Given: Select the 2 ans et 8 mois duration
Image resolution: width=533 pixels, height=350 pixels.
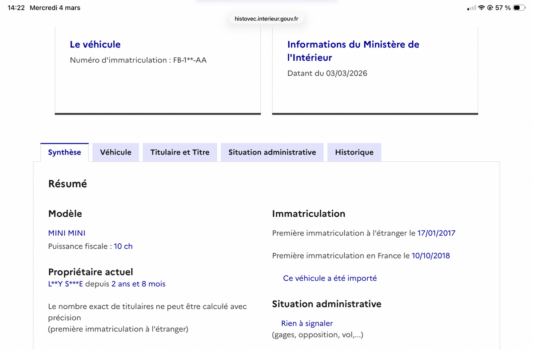Looking at the screenshot, I should tap(139, 284).
